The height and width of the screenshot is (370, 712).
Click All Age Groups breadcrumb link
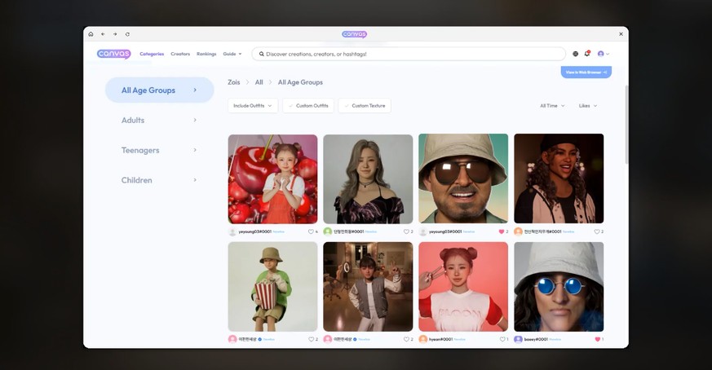(300, 82)
